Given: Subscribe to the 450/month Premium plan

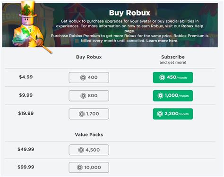Looking at the screenshot, I should [x=173, y=77].
